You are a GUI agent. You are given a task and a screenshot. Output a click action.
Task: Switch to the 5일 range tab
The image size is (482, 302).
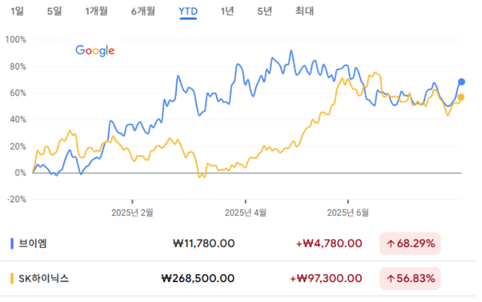click(x=54, y=11)
